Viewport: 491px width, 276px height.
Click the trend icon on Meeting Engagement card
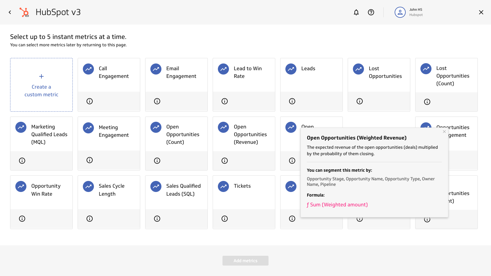(x=88, y=128)
